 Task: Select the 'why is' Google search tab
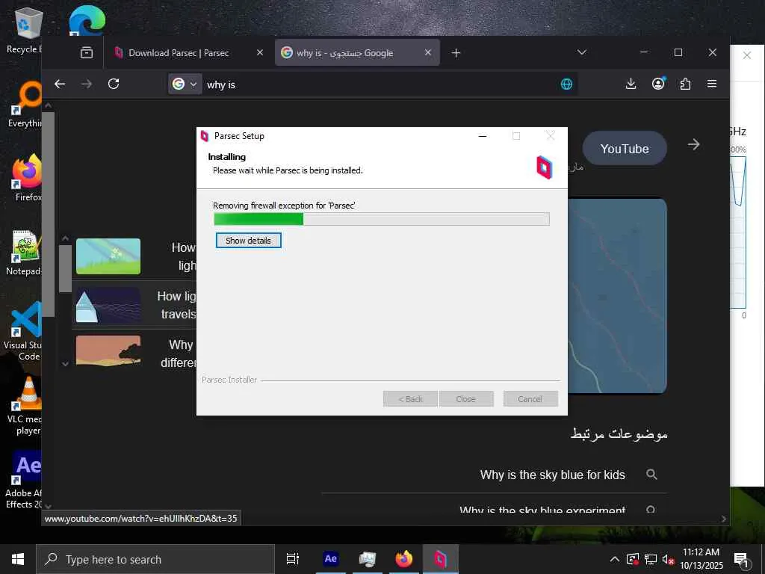pyautogui.click(x=345, y=53)
